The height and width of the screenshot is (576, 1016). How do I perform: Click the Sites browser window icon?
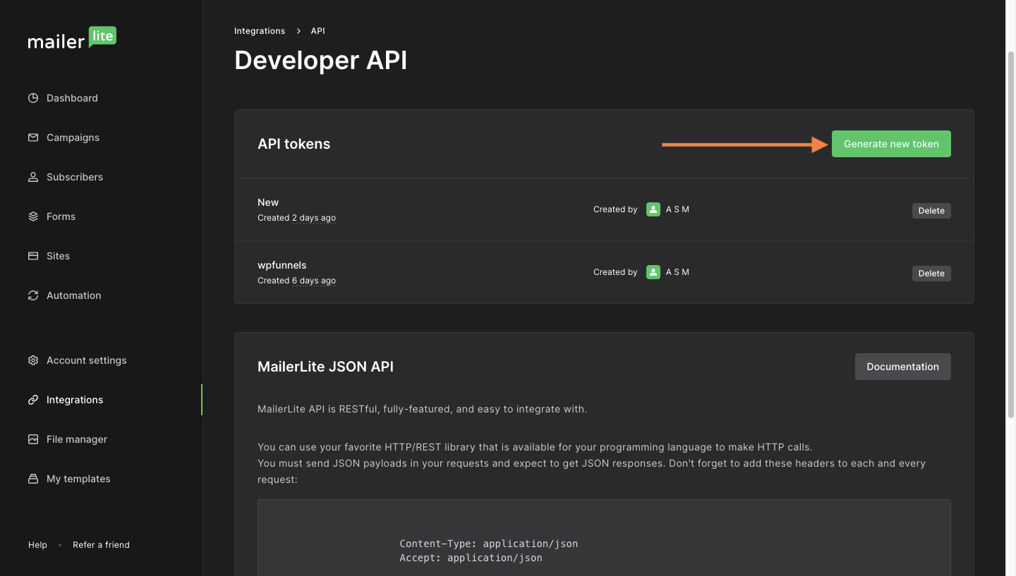coord(33,256)
